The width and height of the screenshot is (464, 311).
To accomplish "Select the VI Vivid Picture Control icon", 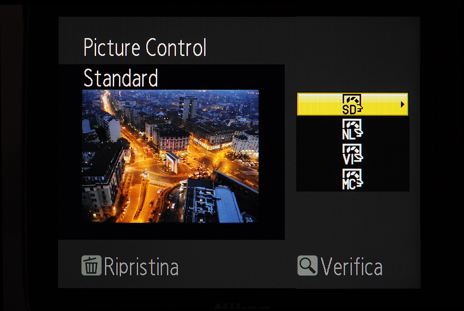I will click(352, 154).
